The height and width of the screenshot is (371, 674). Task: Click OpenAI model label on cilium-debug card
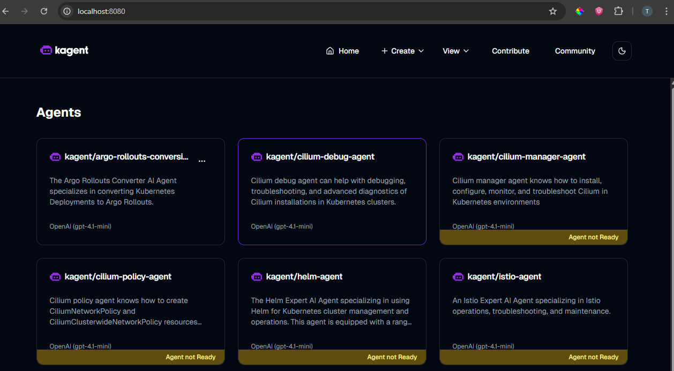pyautogui.click(x=282, y=226)
